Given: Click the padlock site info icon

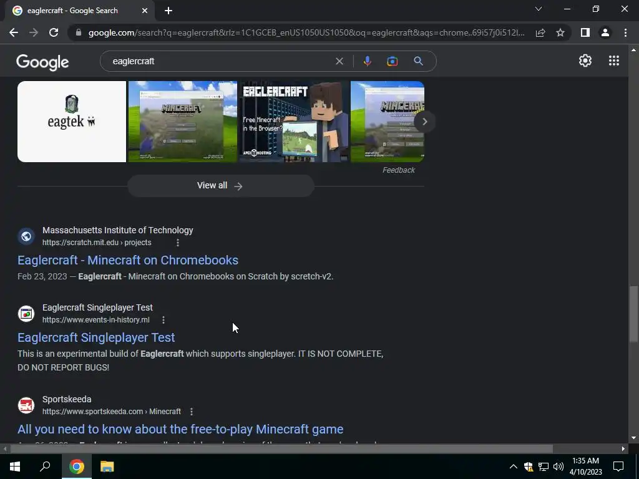Looking at the screenshot, I should coord(79,32).
